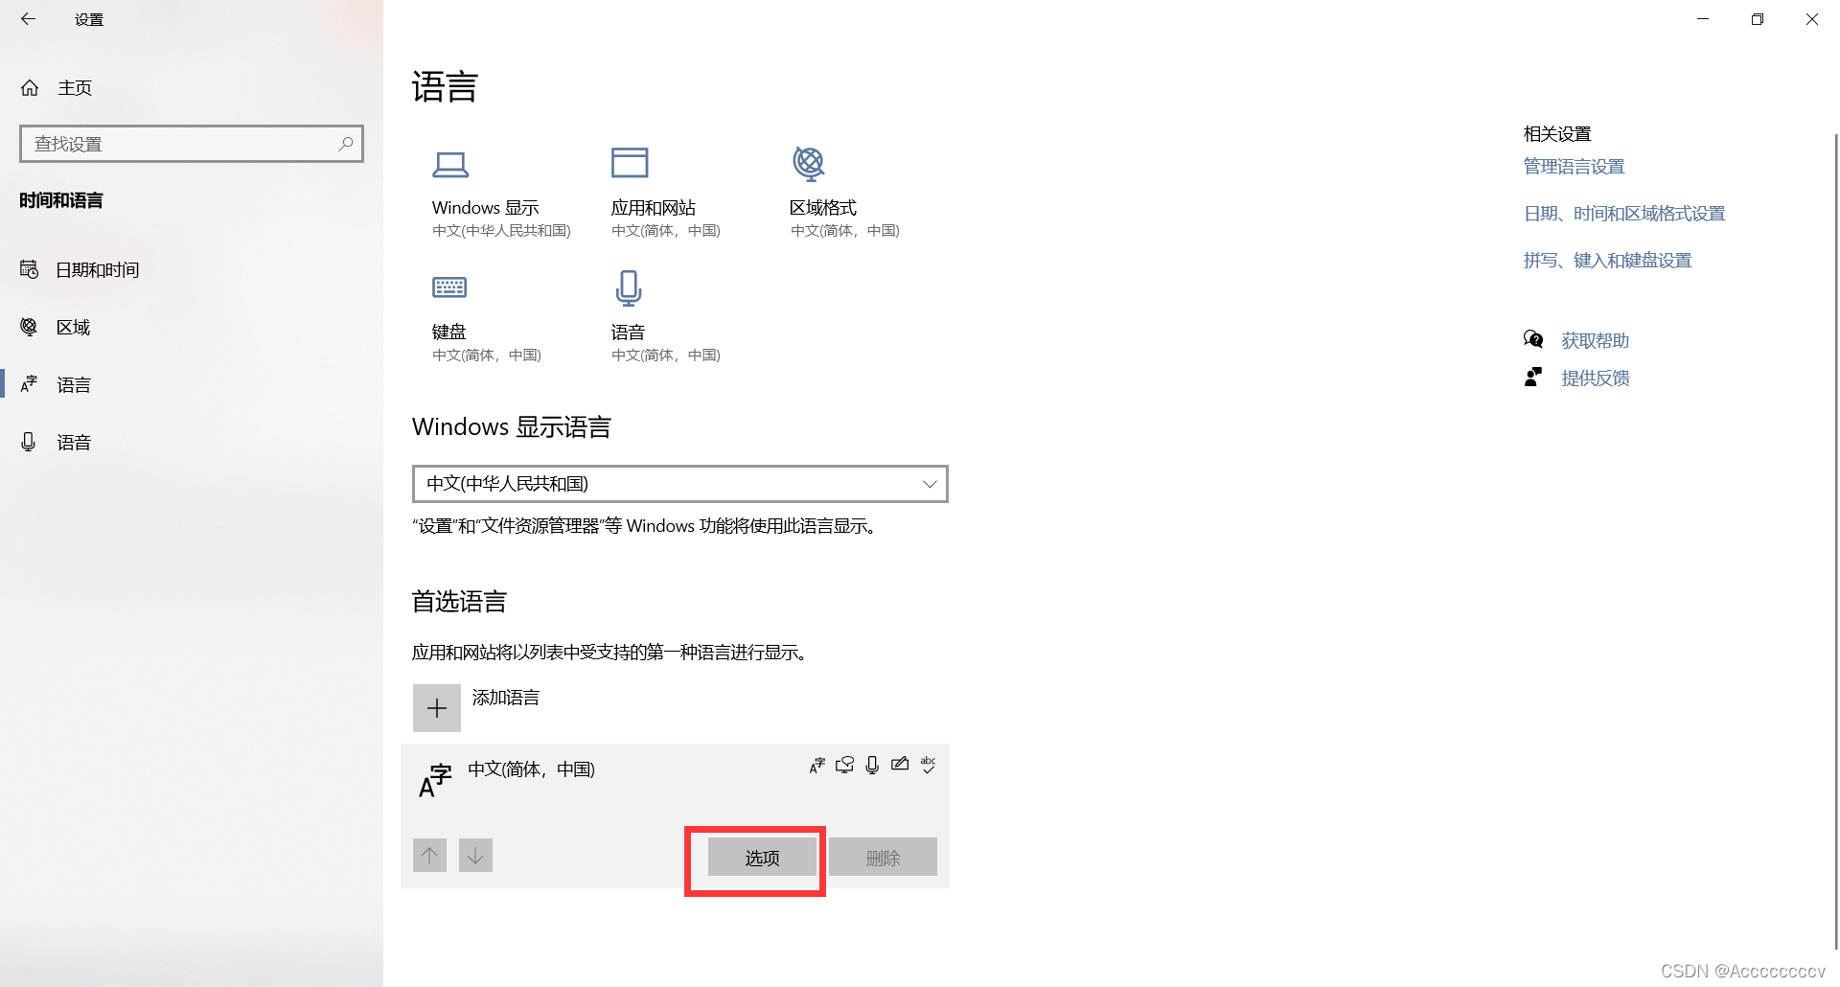Click the 添加语言 label

(x=506, y=698)
